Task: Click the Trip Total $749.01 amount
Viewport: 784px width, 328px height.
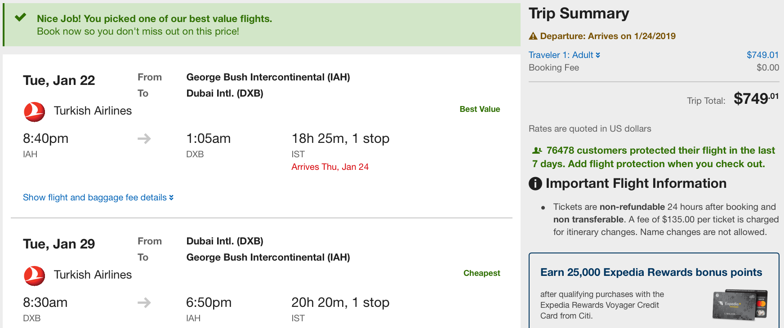Action: [756, 98]
